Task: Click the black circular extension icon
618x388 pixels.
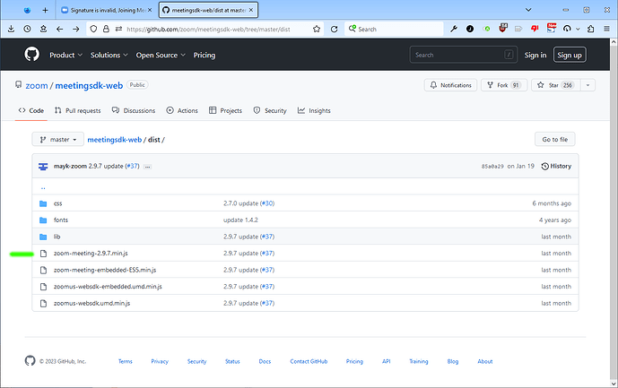Action: point(470,29)
